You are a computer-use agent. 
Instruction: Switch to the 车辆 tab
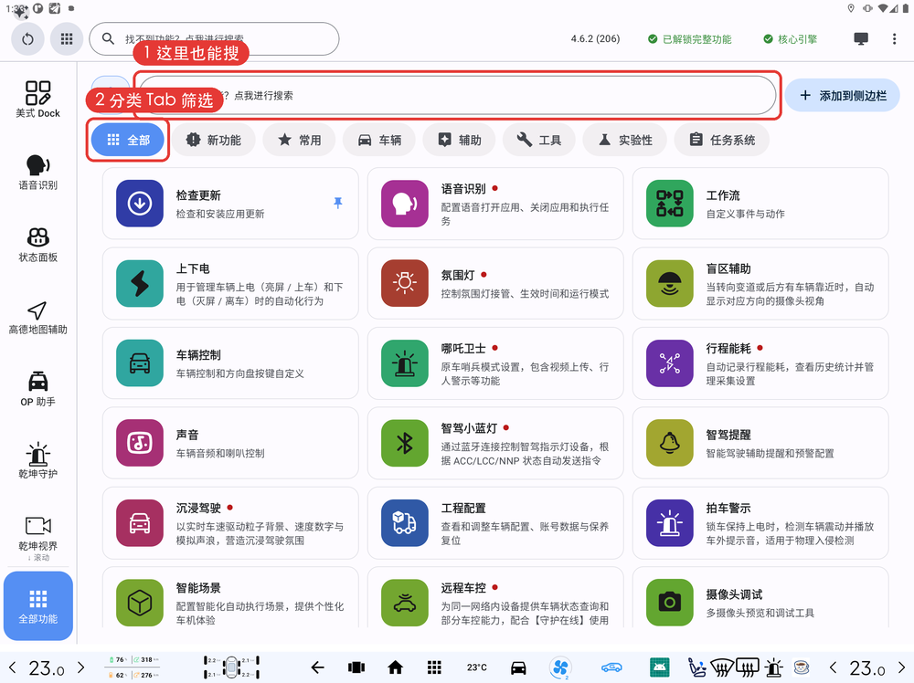coord(379,140)
